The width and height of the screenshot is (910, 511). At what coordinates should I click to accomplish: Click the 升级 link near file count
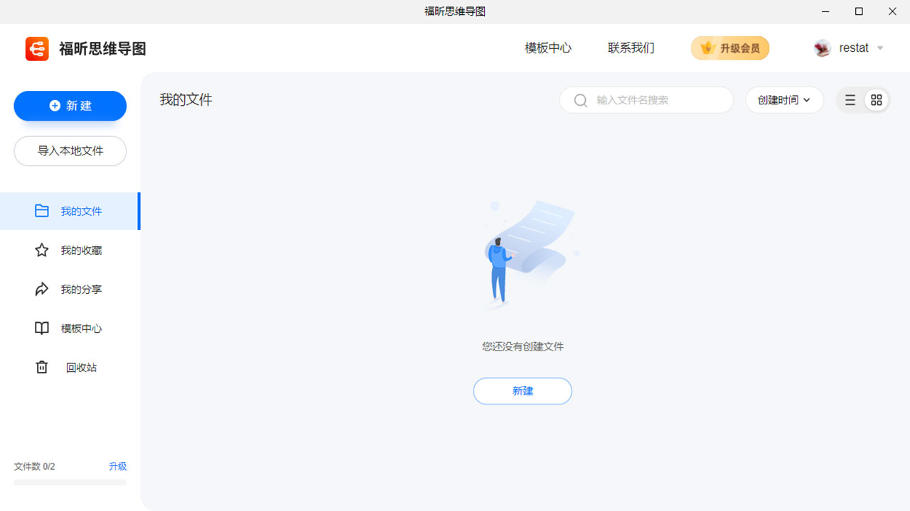[x=117, y=466]
